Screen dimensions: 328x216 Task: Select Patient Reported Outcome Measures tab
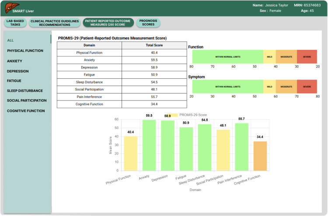click(108, 23)
